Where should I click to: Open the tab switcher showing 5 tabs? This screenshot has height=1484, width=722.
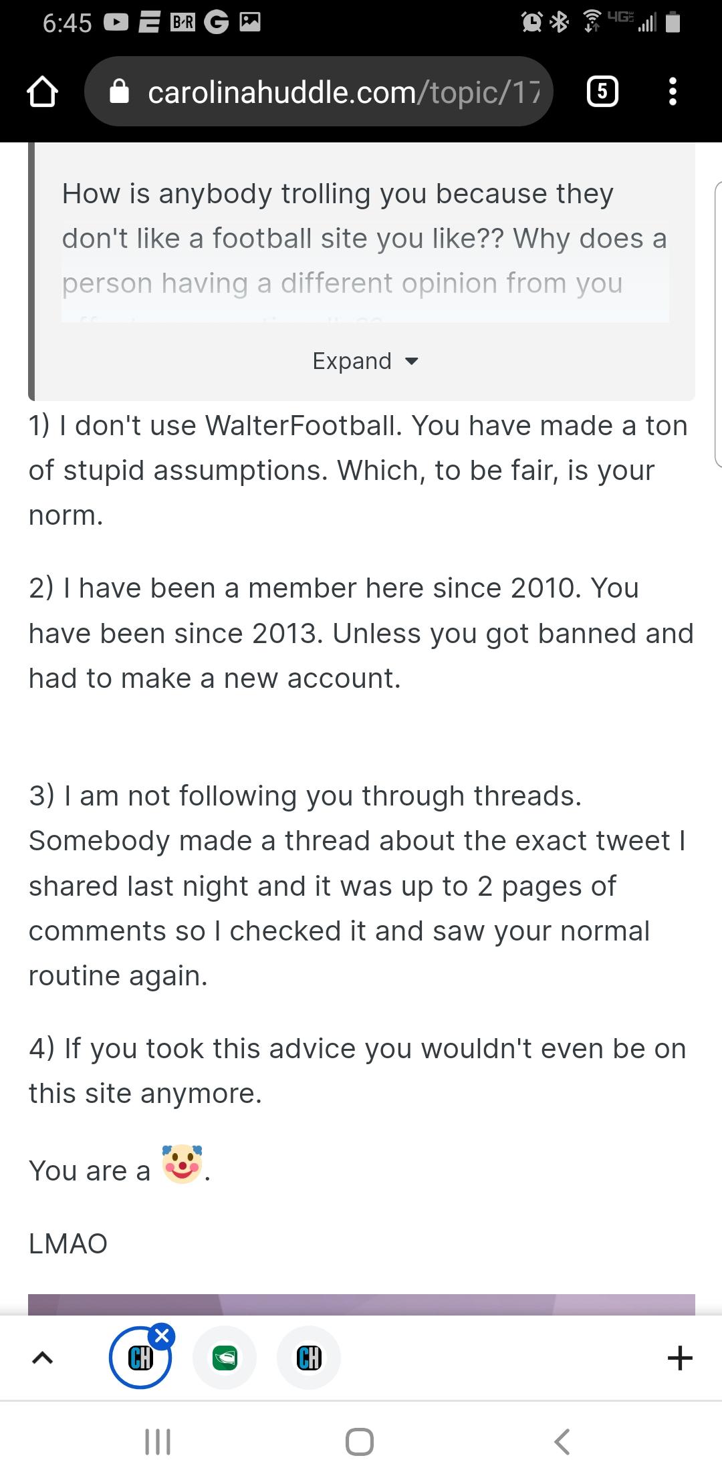(602, 92)
